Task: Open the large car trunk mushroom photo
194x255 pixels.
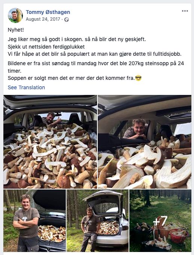Action: tap(50, 142)
